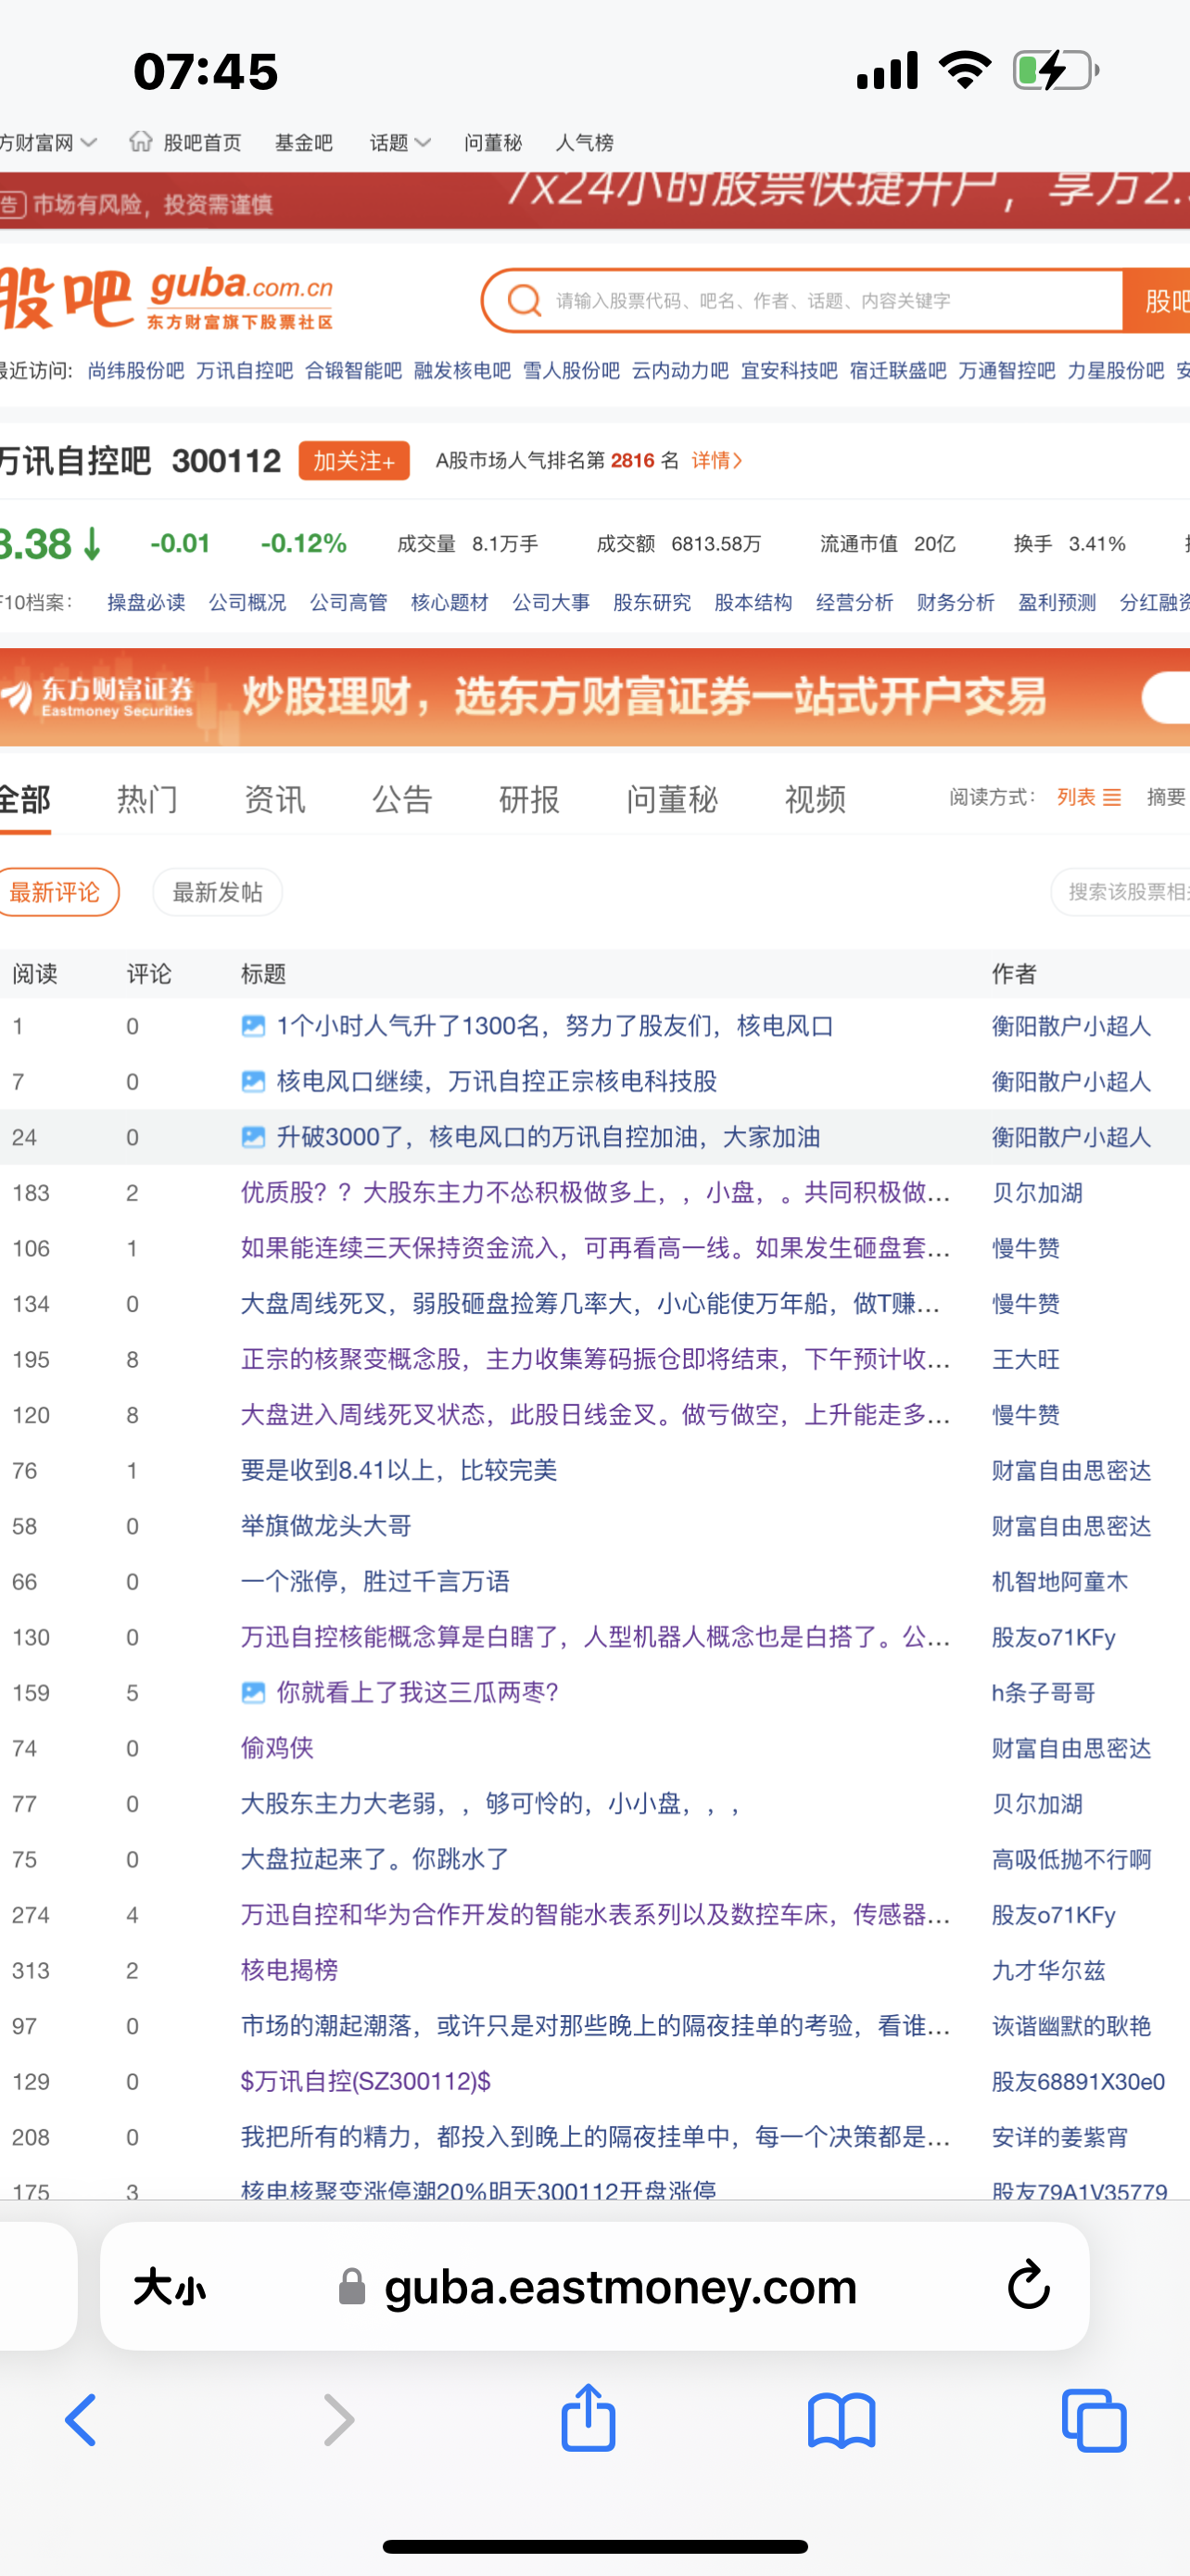Open post titled 核电揭榜
The height and width of the screenshot is (2576, 1190).
(x=289, y=1970)
